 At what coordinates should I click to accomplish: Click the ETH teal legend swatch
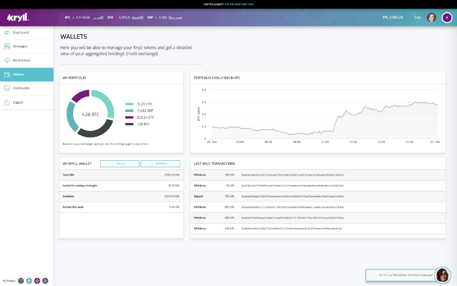(x=129, y=104)
